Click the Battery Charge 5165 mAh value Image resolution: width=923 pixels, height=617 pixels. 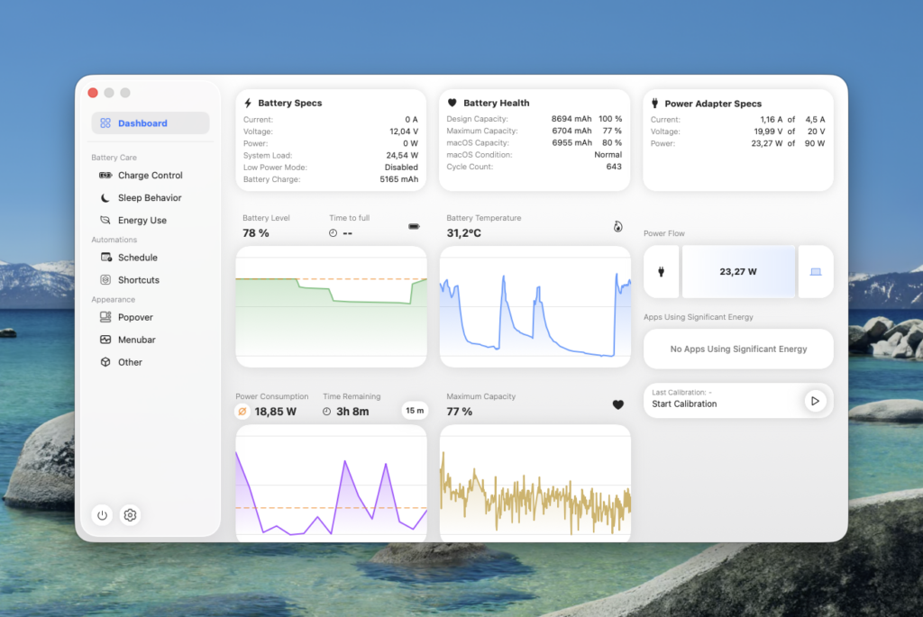[398, 179]
